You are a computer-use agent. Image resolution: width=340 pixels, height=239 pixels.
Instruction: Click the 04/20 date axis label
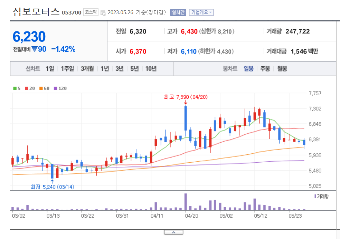[x=191, y=216]
